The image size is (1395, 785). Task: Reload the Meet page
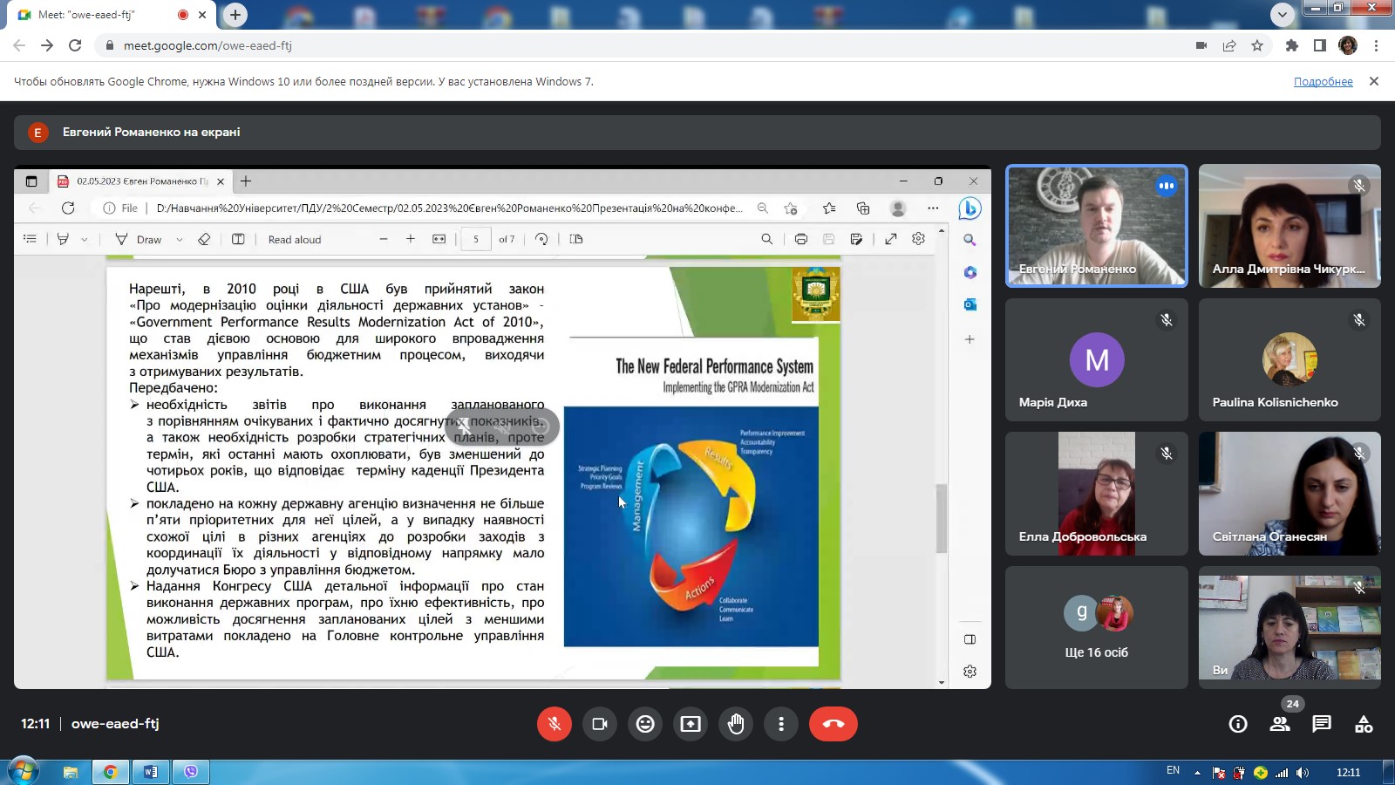pos(75,45)
